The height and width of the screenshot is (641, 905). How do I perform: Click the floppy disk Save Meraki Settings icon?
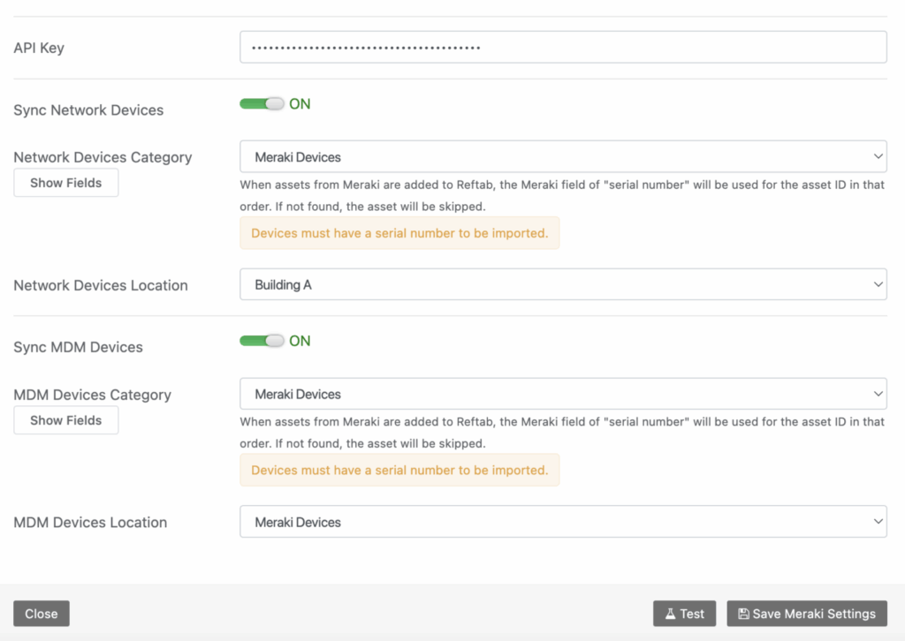[743, 614]
